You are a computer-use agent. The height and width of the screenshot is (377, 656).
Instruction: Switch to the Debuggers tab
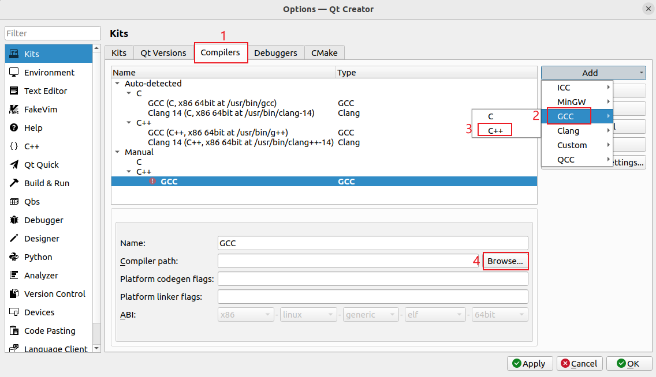[275, 53]
